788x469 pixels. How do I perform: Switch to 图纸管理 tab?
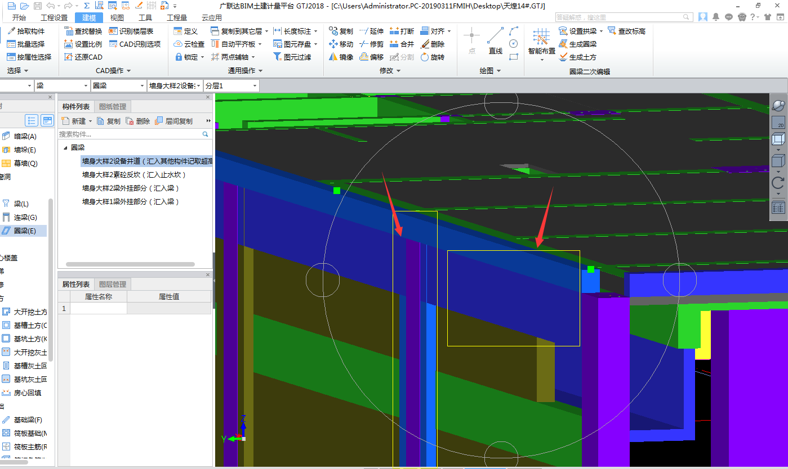tap(113, 106)
